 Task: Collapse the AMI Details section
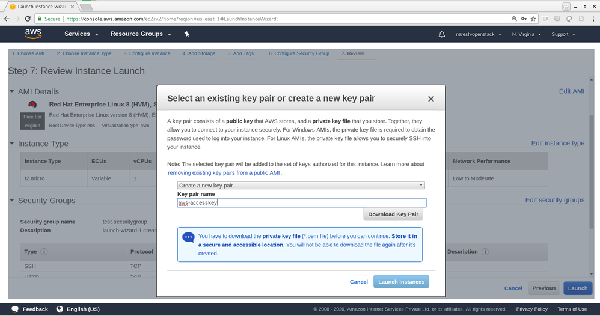[x=11, y=91]
